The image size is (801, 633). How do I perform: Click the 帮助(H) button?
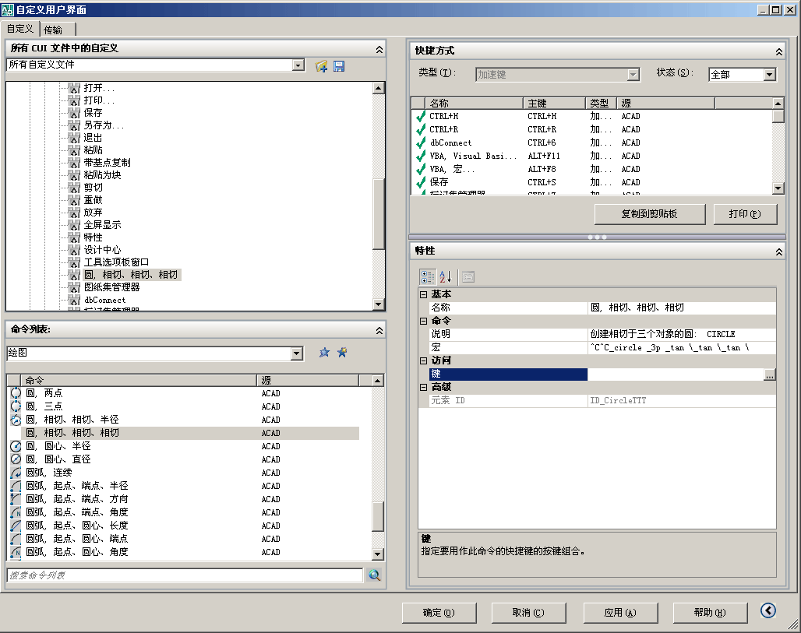[710, 613]
